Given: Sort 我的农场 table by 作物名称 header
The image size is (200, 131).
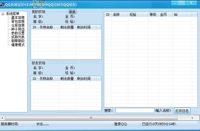Looking at the screenshot, I should (x=49, y=27).
